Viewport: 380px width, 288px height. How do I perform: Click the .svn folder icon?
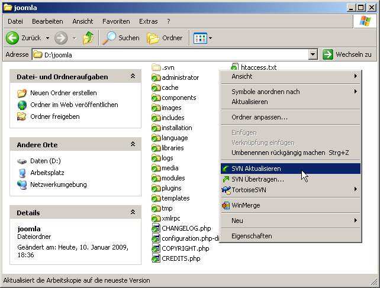coord(156,67)
